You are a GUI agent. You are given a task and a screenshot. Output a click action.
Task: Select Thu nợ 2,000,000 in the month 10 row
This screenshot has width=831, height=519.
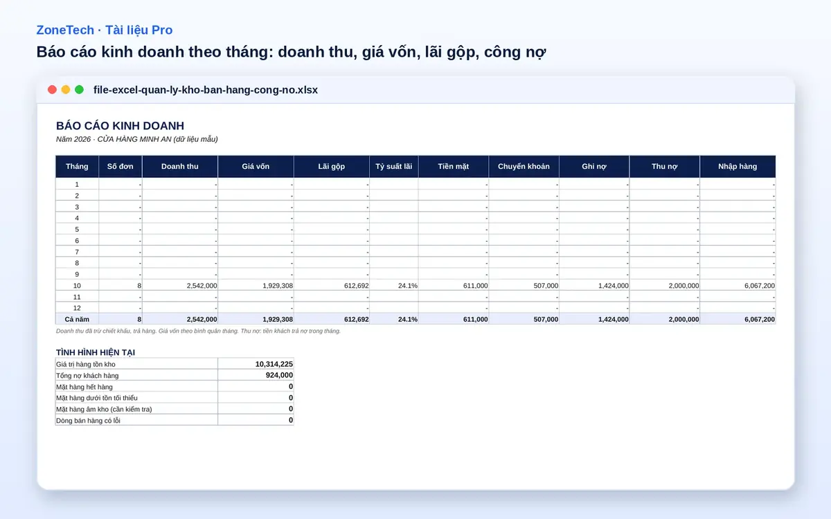664,285
